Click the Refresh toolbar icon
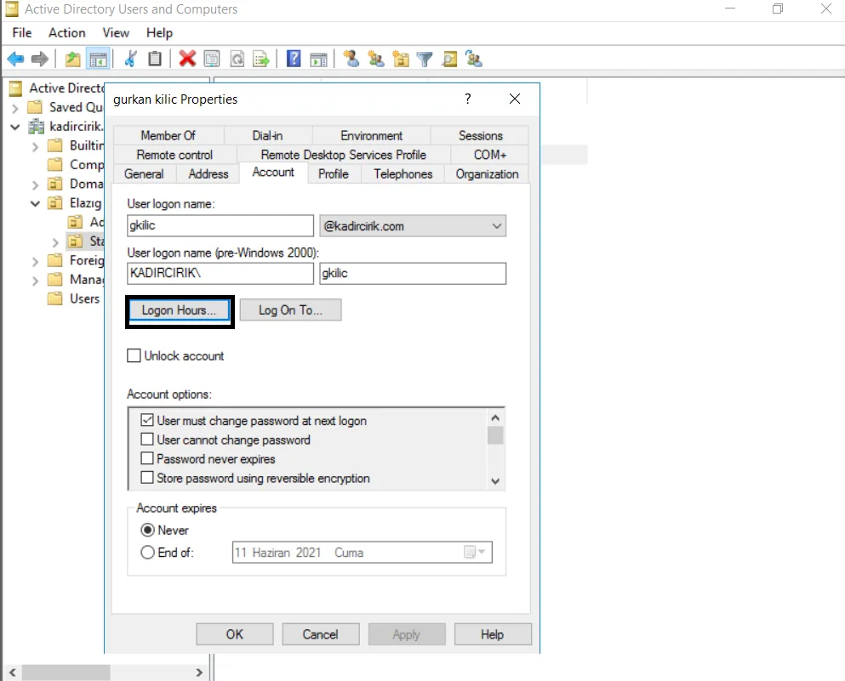845x681 pixels. coord(237,59)
